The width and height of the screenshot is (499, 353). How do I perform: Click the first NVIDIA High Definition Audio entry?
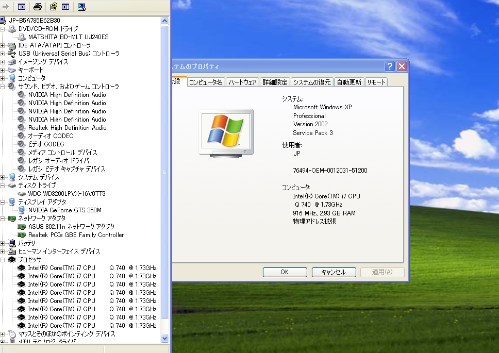click(x=67, y=95)
